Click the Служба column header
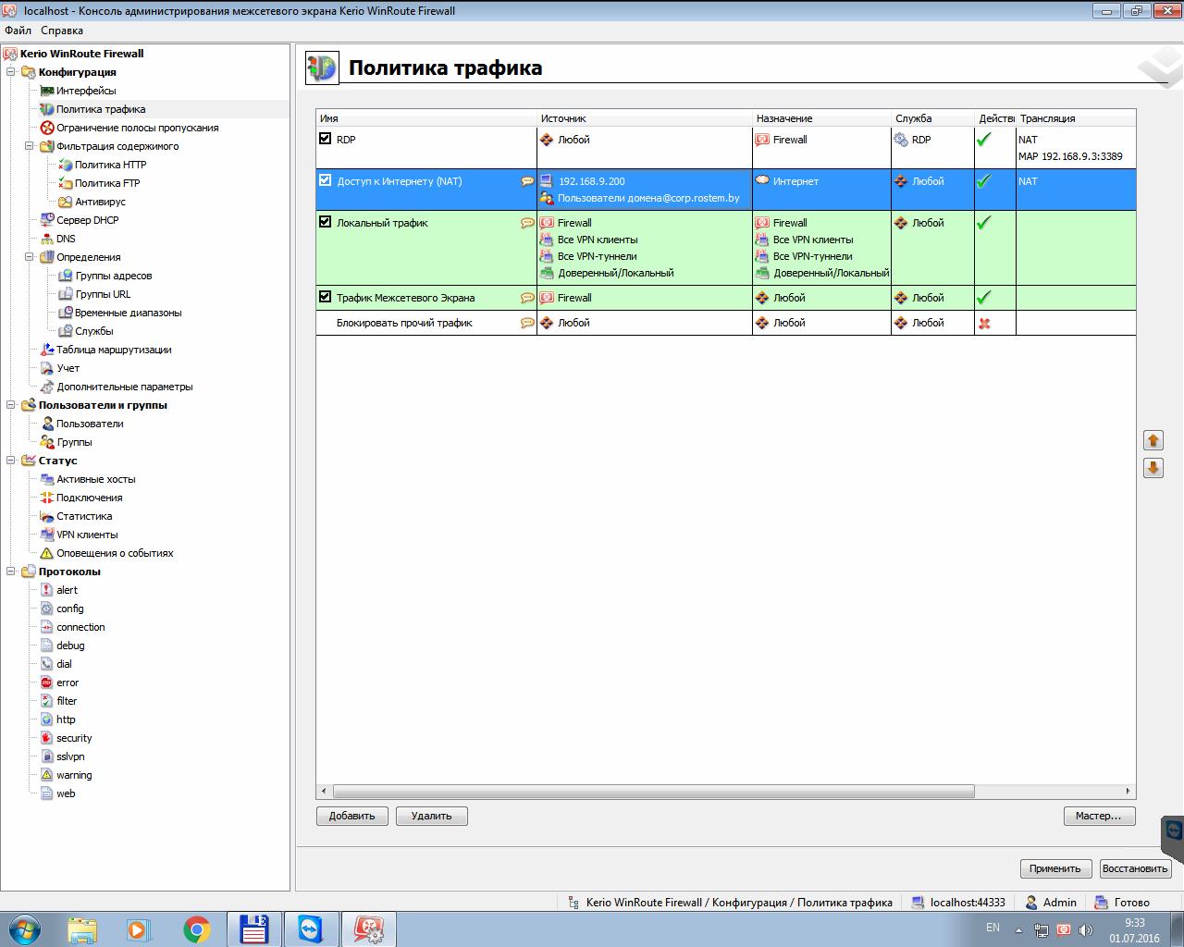The width and height of the screenshot is (1184, 947). 932,118
